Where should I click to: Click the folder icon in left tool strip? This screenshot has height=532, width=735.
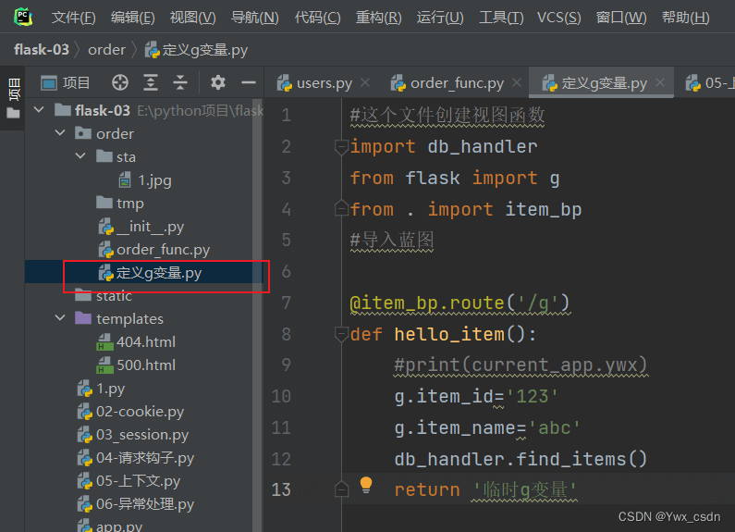13,114
